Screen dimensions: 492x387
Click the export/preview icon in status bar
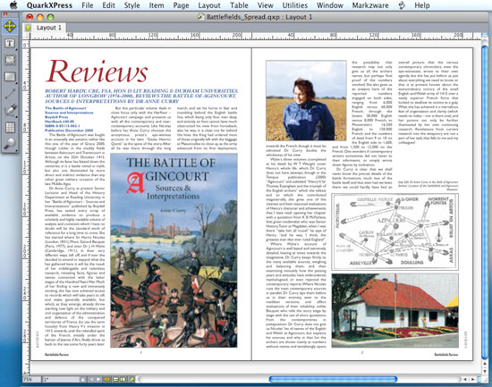pyautogui.click(x=131, y=379)
